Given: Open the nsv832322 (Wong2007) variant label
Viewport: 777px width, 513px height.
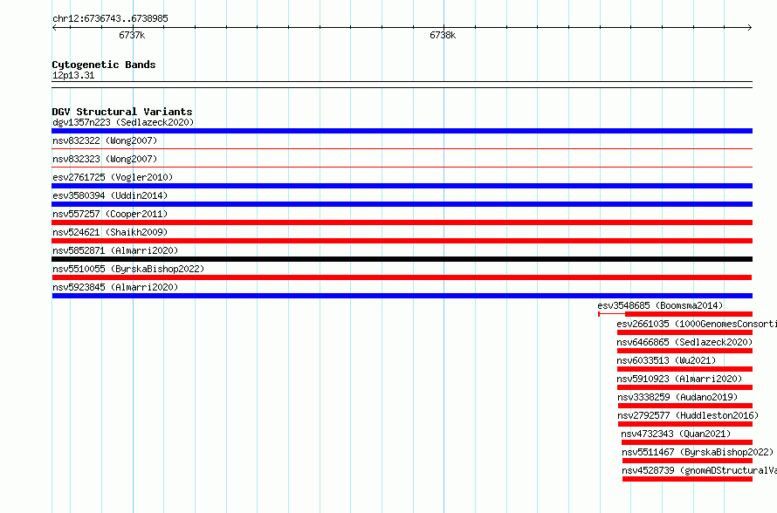Looking at the screenshot, I should pyautogui.click(x=105, y=140).
